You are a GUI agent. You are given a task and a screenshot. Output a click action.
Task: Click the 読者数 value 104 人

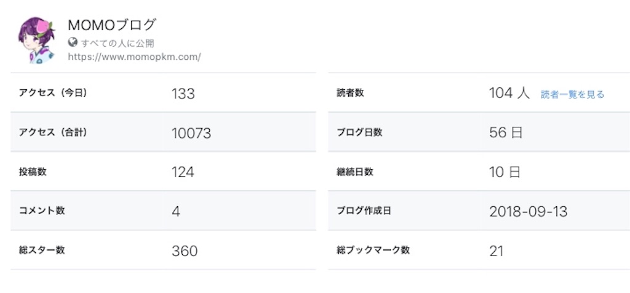click(x=509, y=93)
